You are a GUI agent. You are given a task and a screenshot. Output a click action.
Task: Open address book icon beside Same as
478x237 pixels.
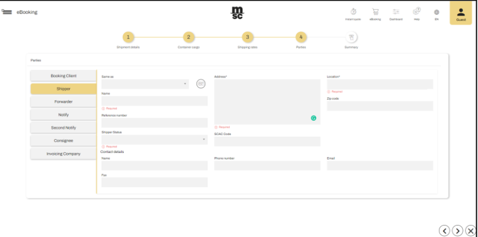coord(201,83)
